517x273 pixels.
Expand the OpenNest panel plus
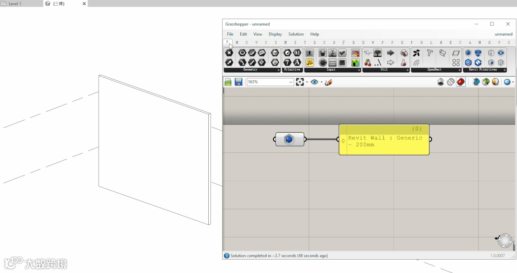click(x=459, y=70)
